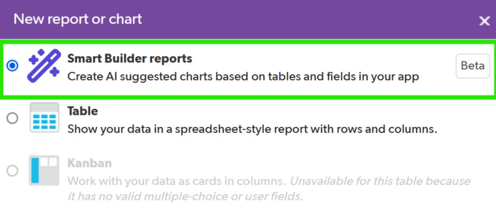This screenshot has height=208, width=496.
Task: Click the "Smart Builder reports" heading
Action: pos(130,58)
